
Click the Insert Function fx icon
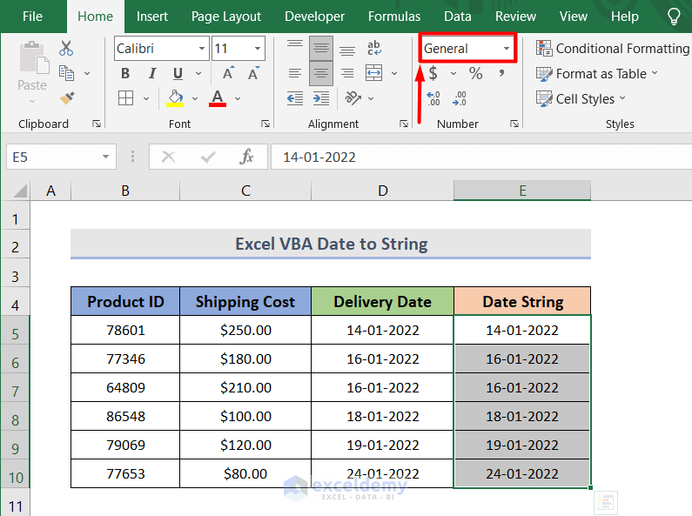click(x=247, y=157)
